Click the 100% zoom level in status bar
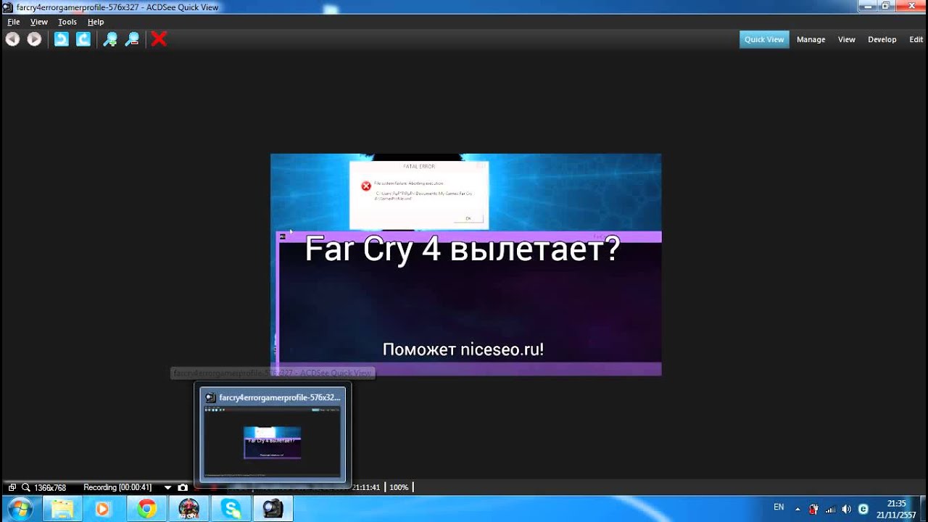 [399, 487]
